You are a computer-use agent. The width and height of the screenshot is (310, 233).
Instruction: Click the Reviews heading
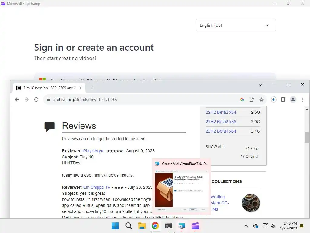pos(79,126)
